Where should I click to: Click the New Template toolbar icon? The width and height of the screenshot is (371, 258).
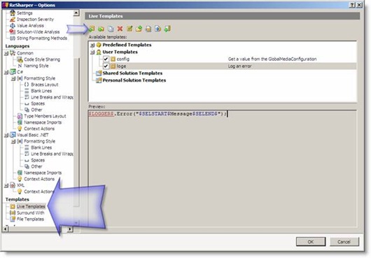[92, 29]
